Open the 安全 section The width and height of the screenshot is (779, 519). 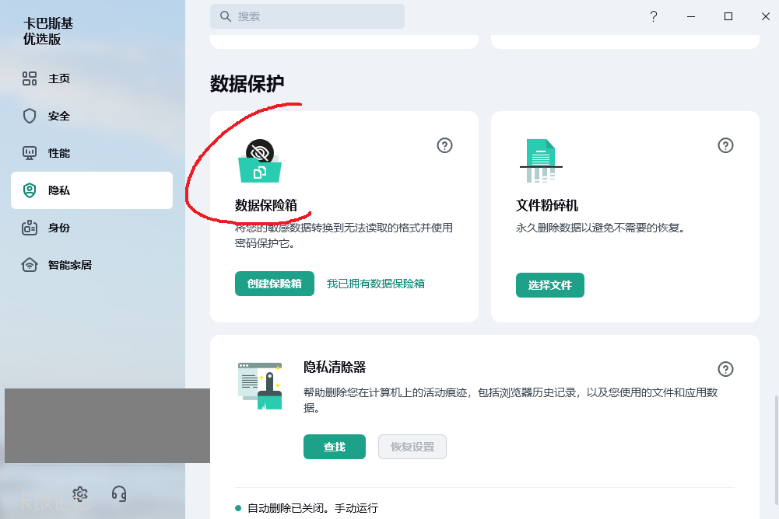coord(58,116)
